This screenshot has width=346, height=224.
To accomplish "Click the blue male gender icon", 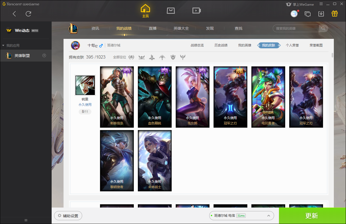I will click(x=101, y=46).
